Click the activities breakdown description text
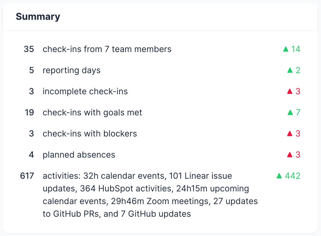321x236 pixels. (150, 195)
